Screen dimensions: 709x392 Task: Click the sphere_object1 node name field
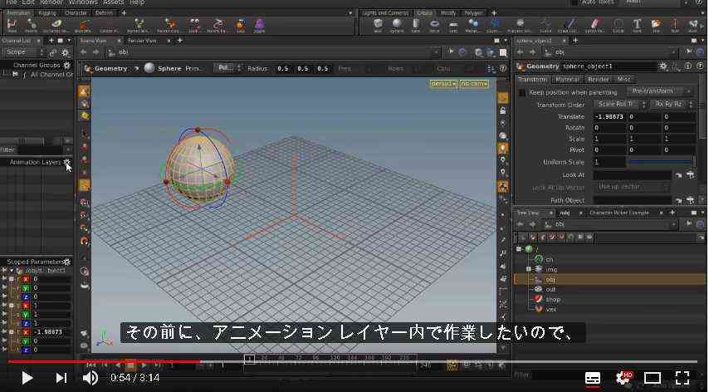click(609, 66)
